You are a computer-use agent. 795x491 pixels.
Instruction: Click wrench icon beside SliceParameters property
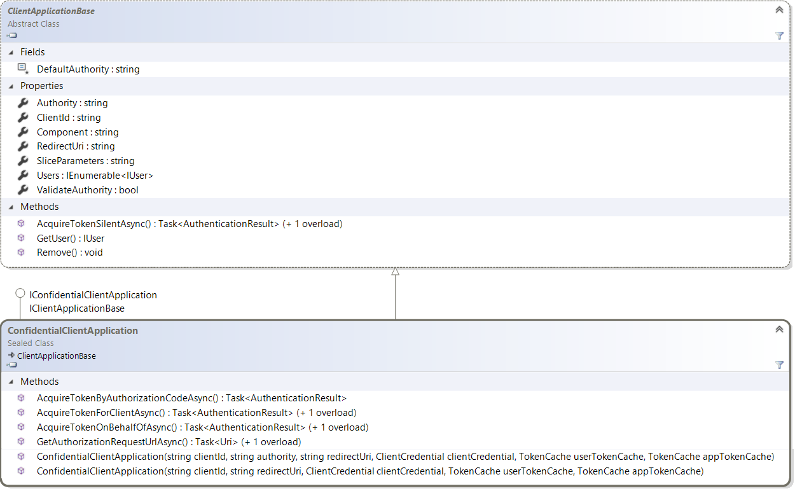pyautogui.click(x=23, y=160)
